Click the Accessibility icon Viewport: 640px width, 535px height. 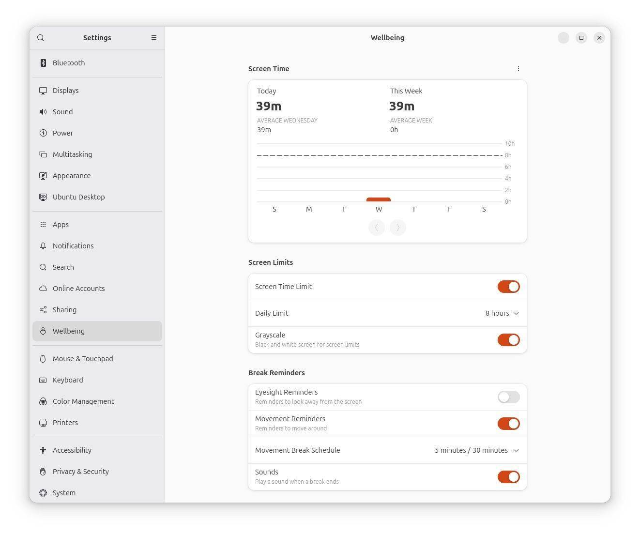coord(43,450)
